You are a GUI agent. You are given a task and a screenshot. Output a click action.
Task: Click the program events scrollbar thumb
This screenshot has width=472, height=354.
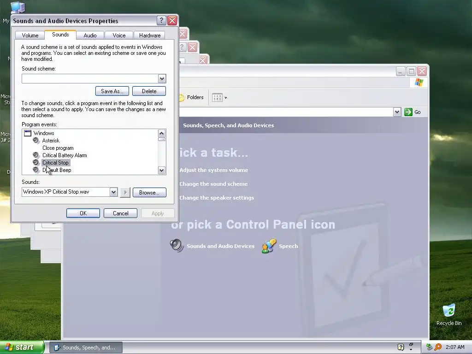tap(162, 139)
